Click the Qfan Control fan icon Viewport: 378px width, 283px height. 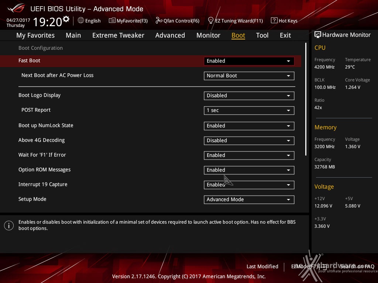coord(159,21)
